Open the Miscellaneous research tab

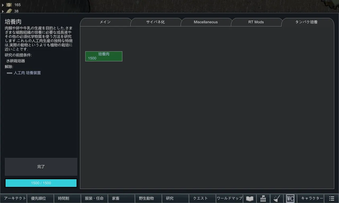(206, 22)
